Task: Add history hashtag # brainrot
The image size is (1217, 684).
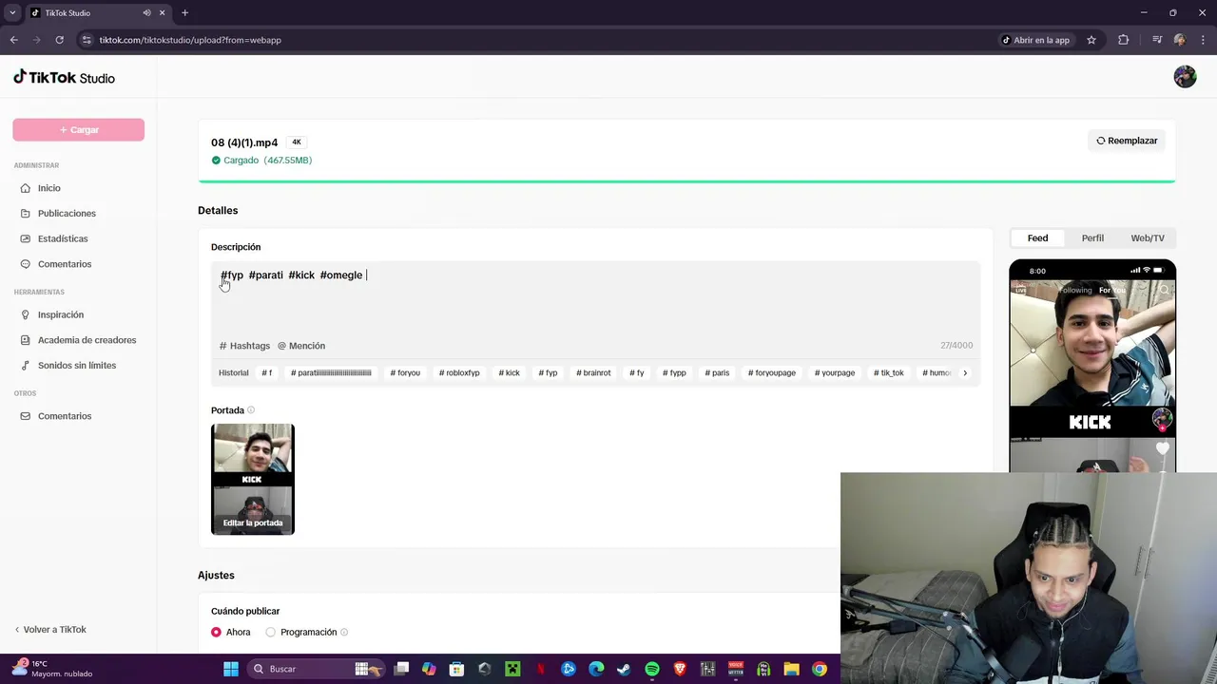Action: click(x=593, y=373)
